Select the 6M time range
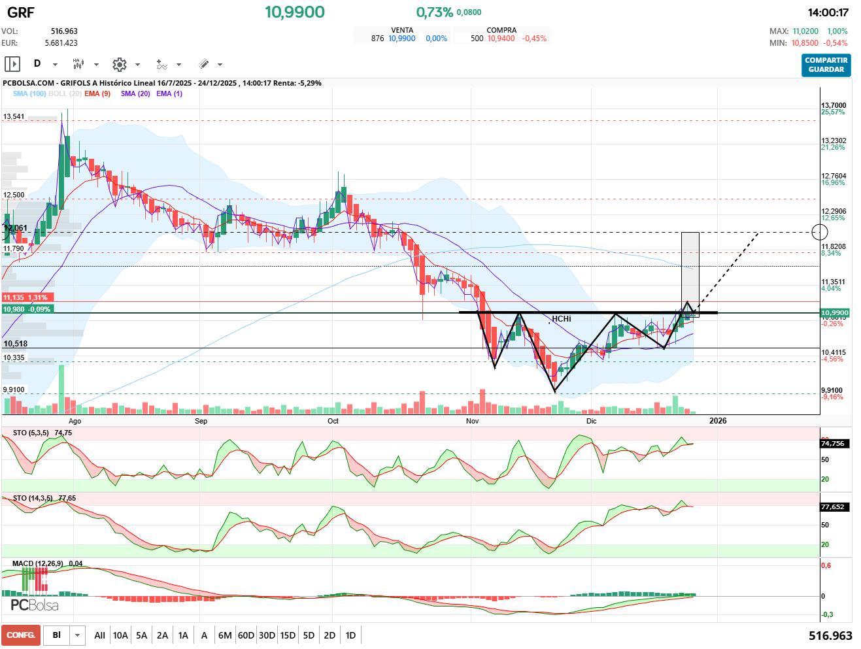Image resolution: width=861 pixels, height=649 pixels. point(225,635)
